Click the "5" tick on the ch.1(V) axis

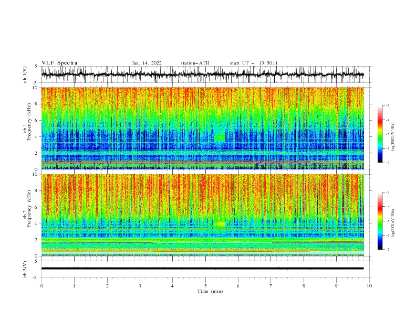36,67
